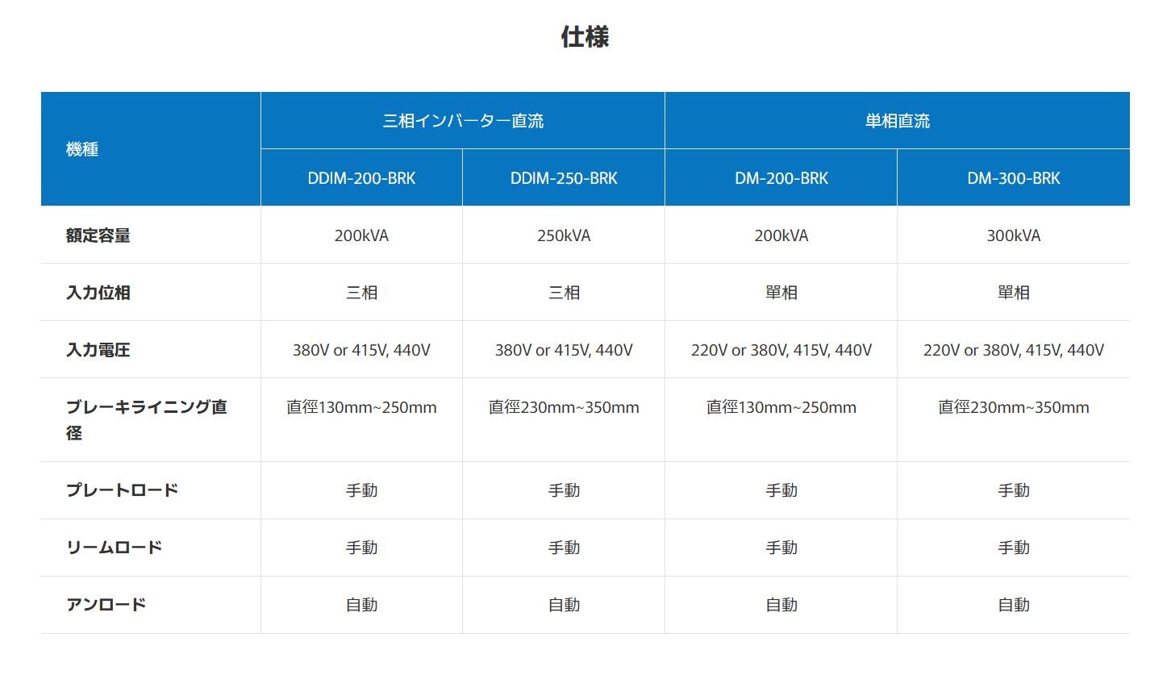Click the プレートロード row label
Screen dimensions: 1171x683
122,490
